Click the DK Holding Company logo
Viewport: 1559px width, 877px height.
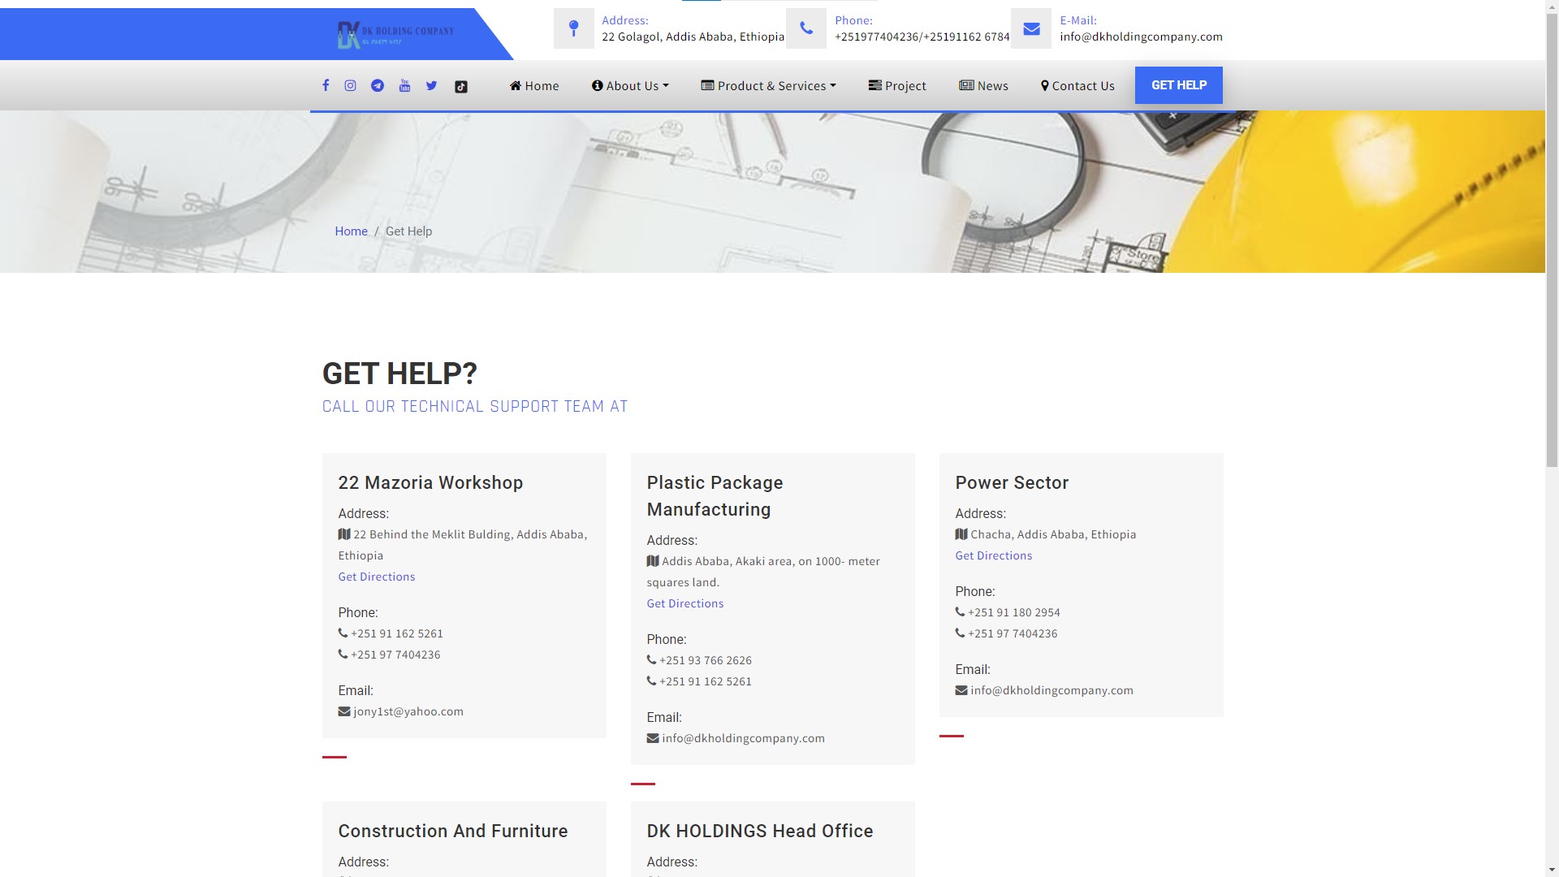point(395,34)
